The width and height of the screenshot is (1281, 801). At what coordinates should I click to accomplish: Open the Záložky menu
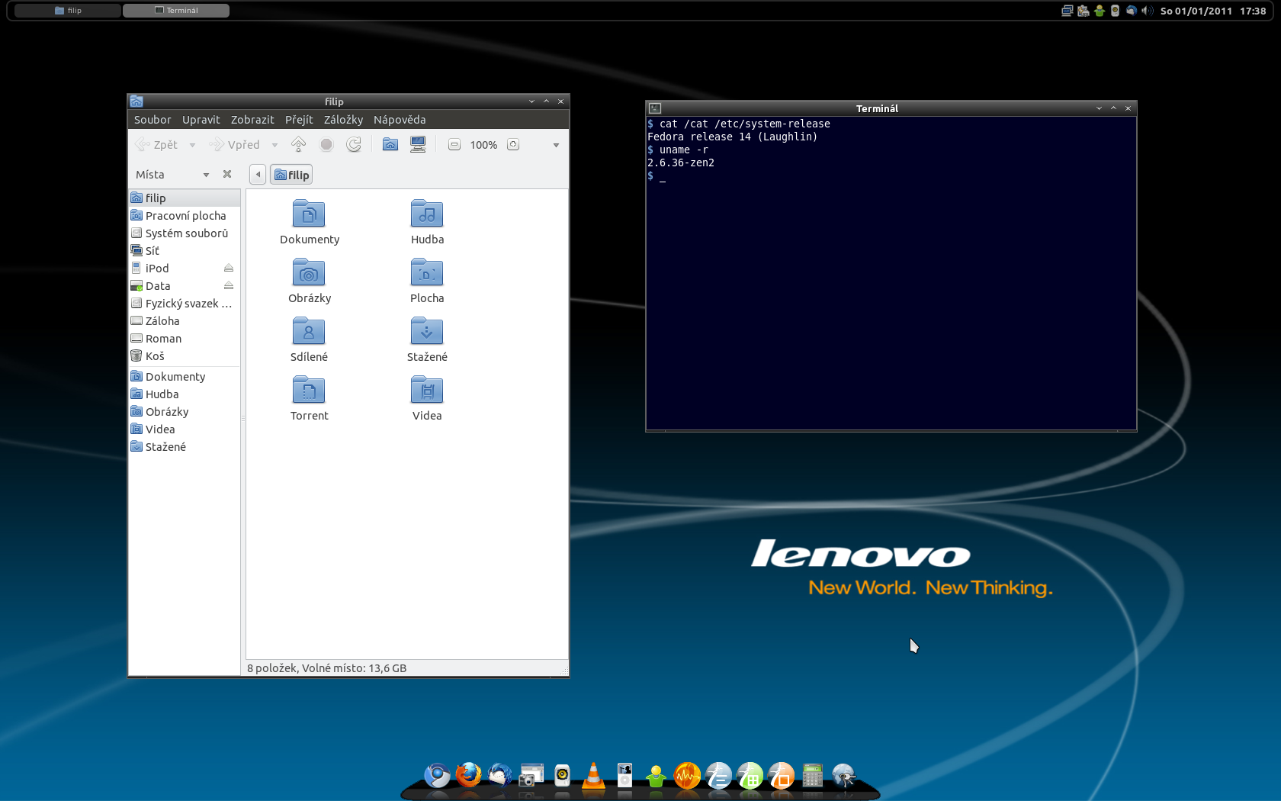[x=343, y=120]
